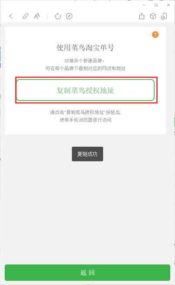175x285 pixels.
Task: Click the cube icon in toolbar
Action: point(153,16)
